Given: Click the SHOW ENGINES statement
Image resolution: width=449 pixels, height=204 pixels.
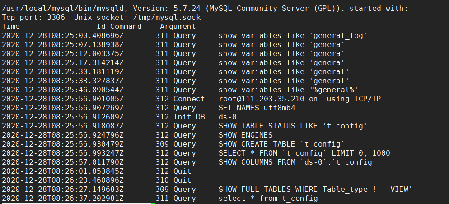Looking at the screenshot, I should tap(246, 135).
